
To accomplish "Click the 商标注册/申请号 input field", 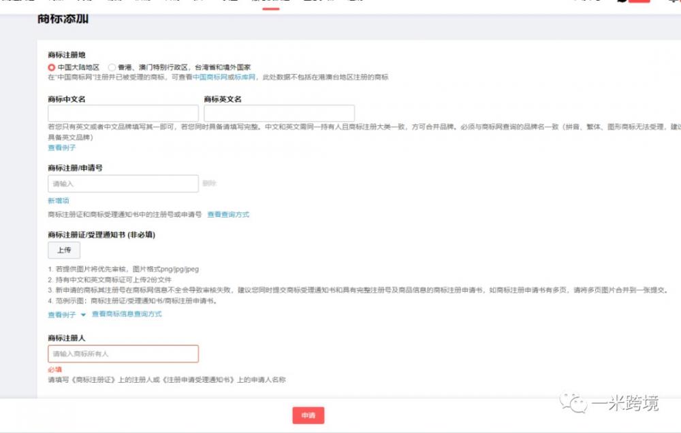I will (x=123, y=184).
